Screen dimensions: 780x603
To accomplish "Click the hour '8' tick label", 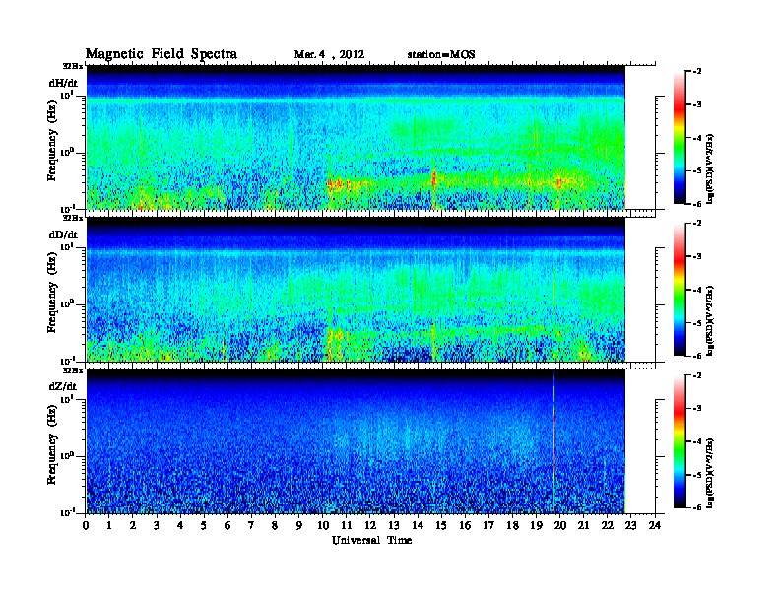I will coord(275,526).
